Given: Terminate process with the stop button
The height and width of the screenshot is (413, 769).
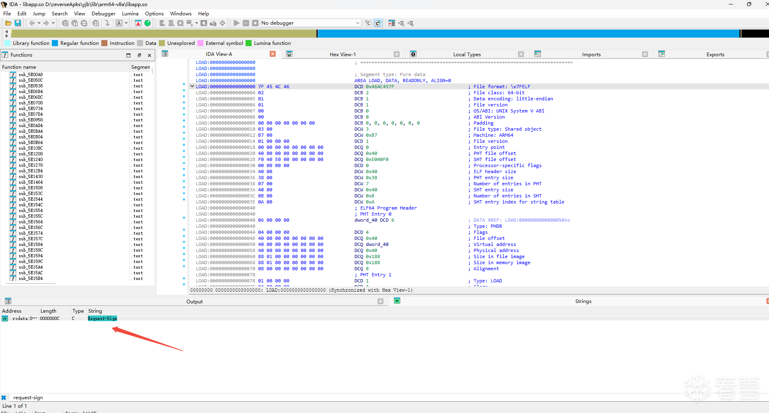Looking at the screenshot, I should 255,23.
